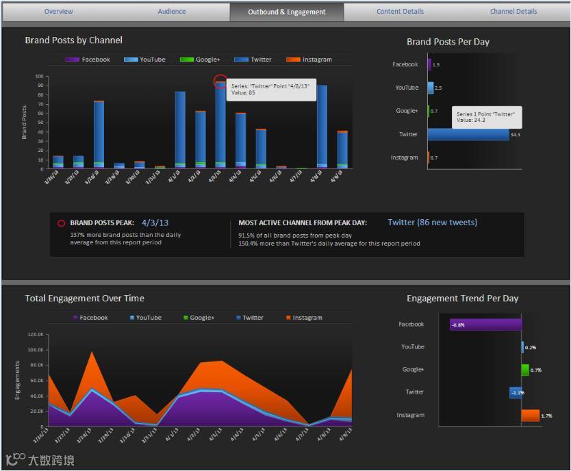Click the purple Facebook -6.8% trend bar

click(485, 324)
